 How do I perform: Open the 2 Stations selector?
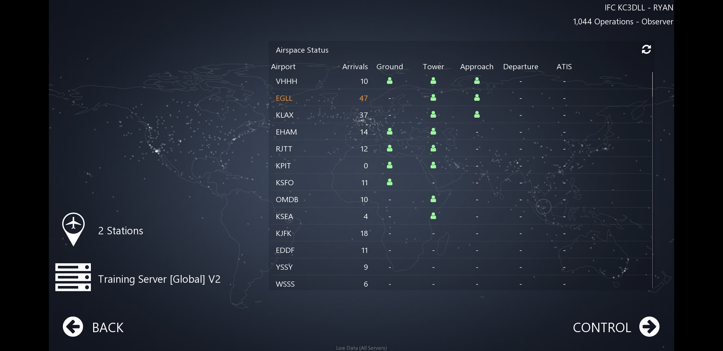tap(120, 231)
